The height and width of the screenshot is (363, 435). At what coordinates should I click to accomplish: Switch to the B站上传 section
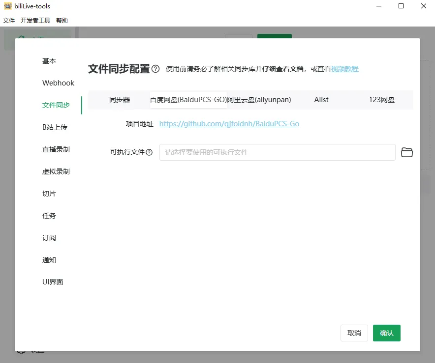click(x=54, y=127)
